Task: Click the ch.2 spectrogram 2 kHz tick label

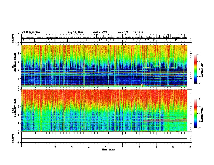Action: tap(19, 123)
